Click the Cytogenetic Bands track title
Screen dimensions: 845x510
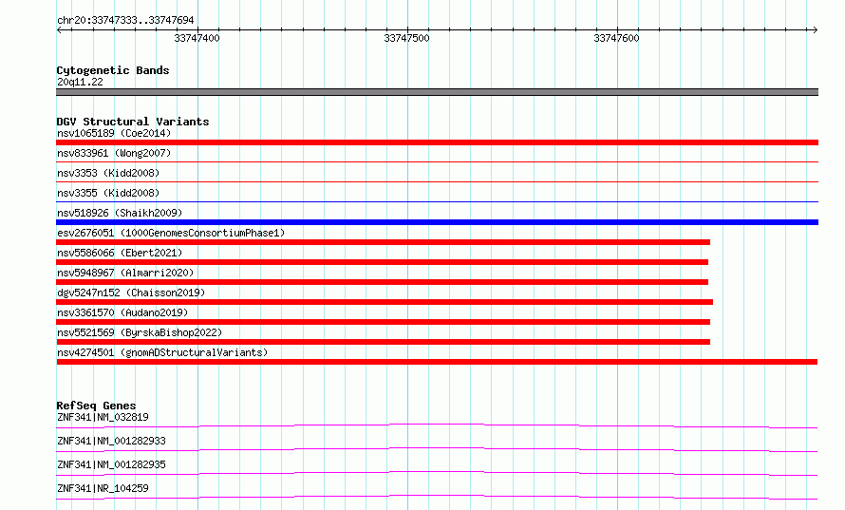[x=113, y=70]
